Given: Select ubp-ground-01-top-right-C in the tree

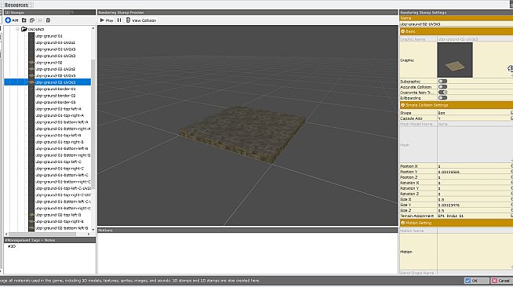Looking at the screenshot, I should [x=60, y=169].
